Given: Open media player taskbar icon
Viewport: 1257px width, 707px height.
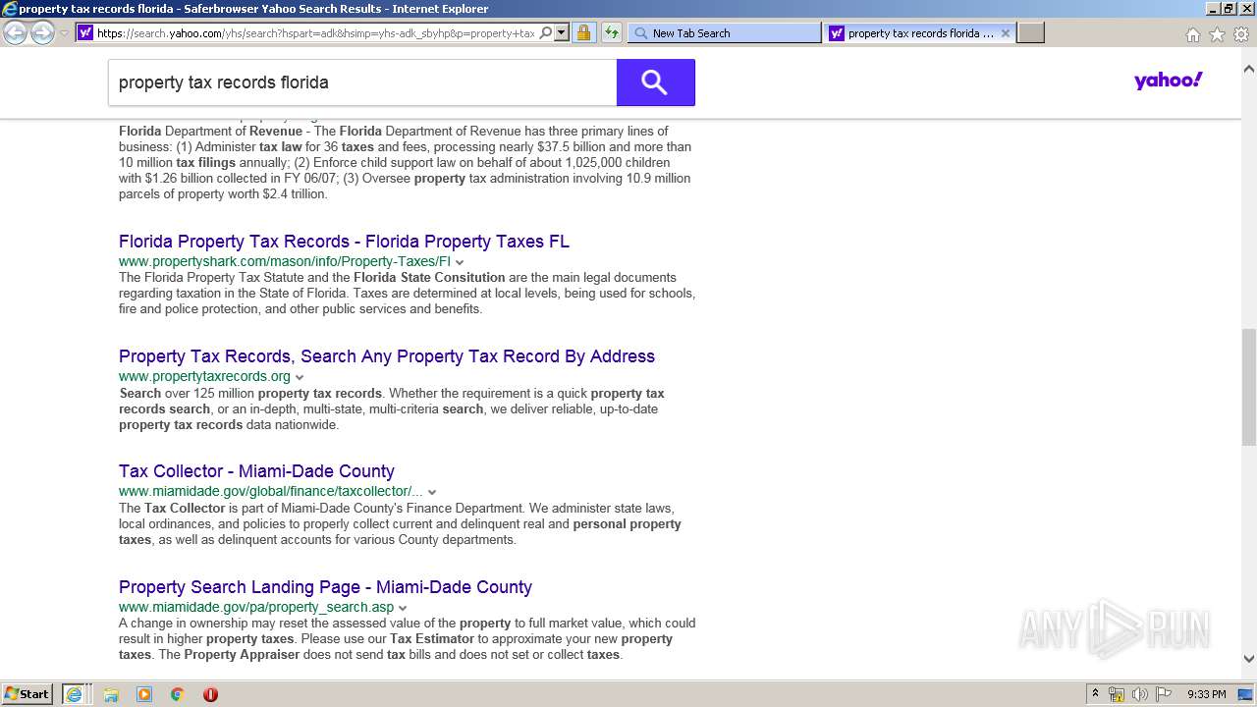Looking at the screenshot, I should tap(144, 694).
